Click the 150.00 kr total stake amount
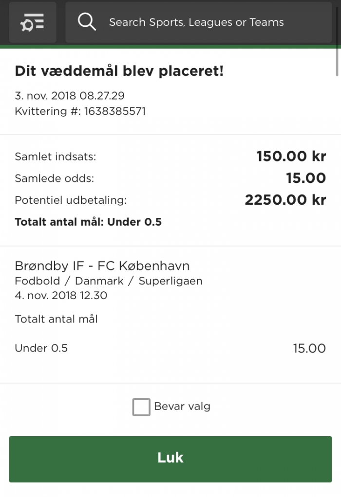 291,157
